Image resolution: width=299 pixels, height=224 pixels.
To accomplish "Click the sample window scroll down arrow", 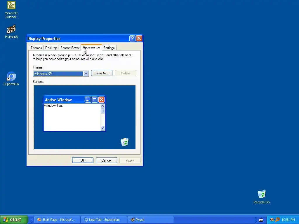I will click(102, 128).
